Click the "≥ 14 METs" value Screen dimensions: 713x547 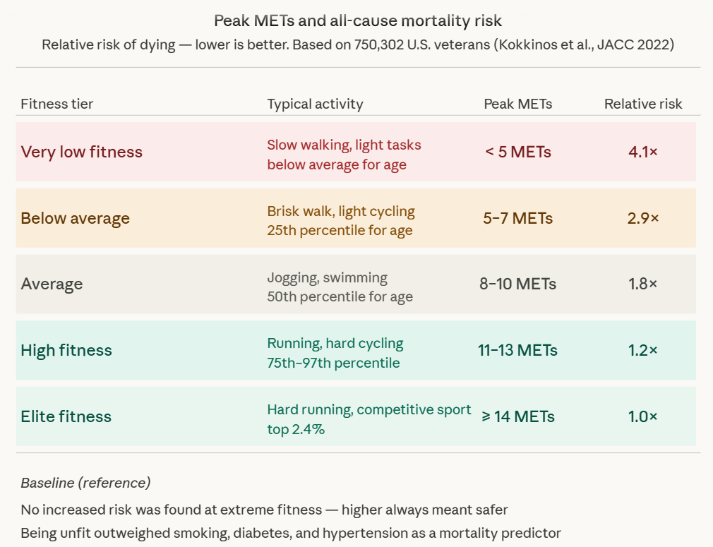[x=517, y=416]
